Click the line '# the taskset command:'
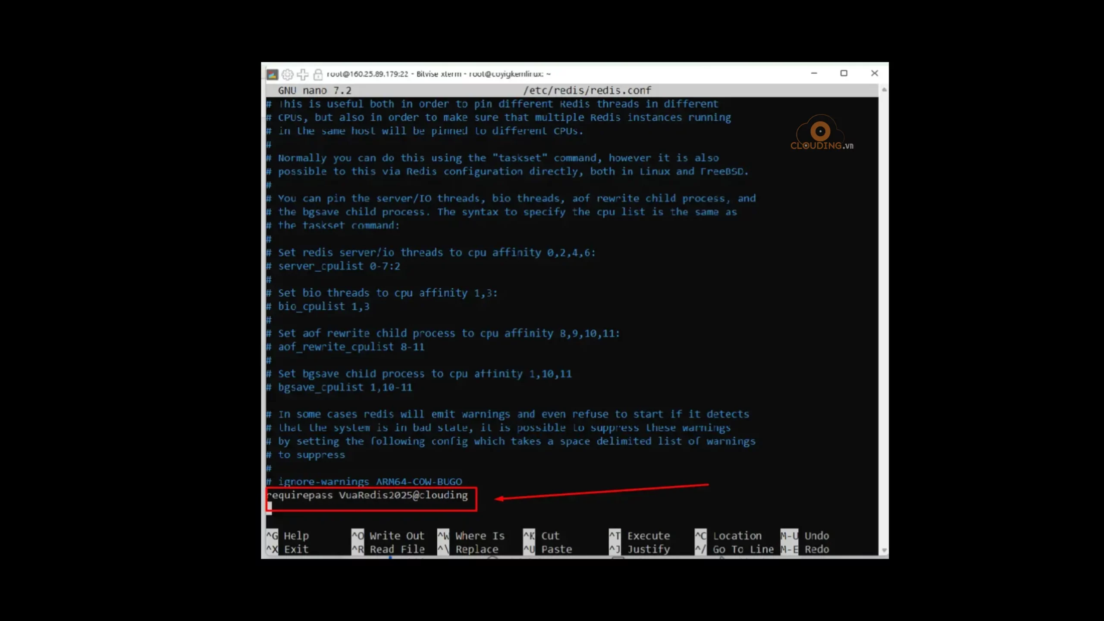The width and height of the screenshot is (1104, 621). point(333,226)
